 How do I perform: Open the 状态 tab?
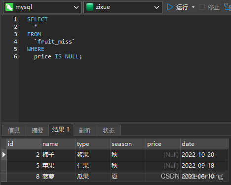click(109, 131)
